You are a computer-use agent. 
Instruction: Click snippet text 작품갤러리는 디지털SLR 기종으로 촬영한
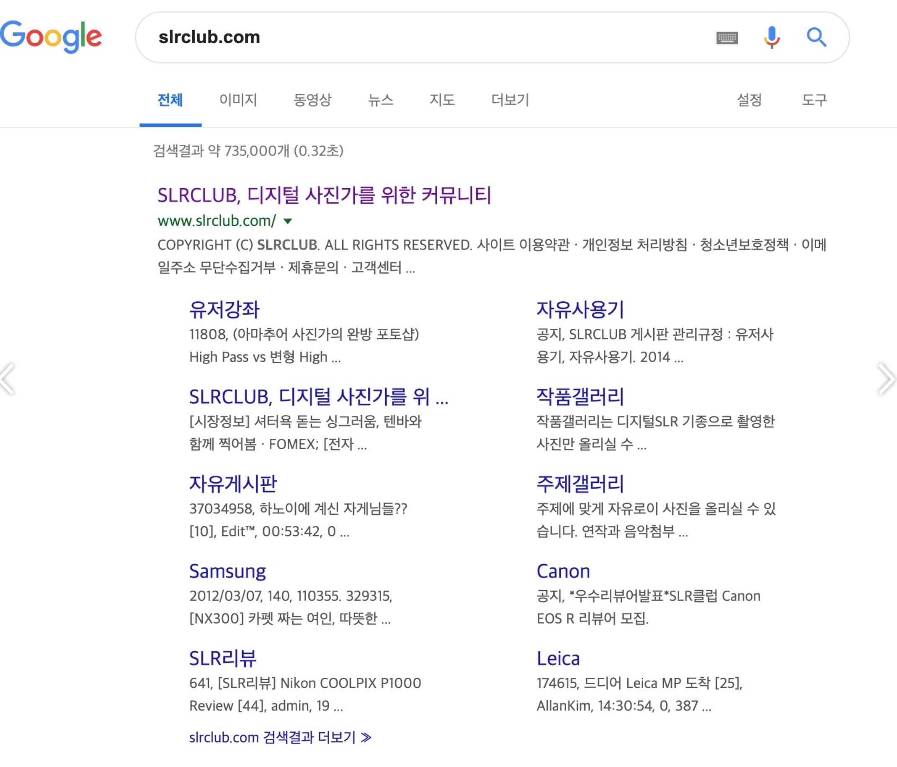[655, 422]
